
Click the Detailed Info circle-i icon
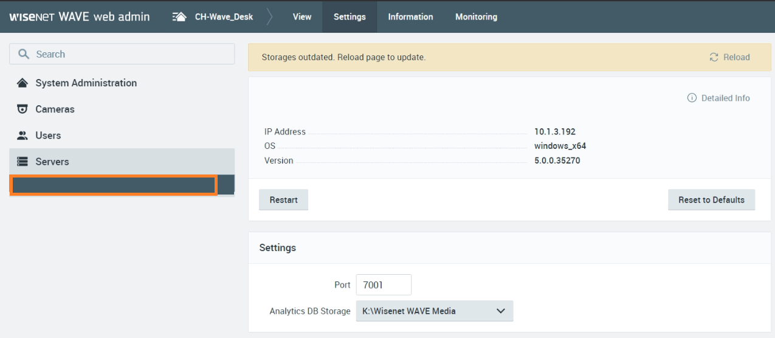[692, 98]
